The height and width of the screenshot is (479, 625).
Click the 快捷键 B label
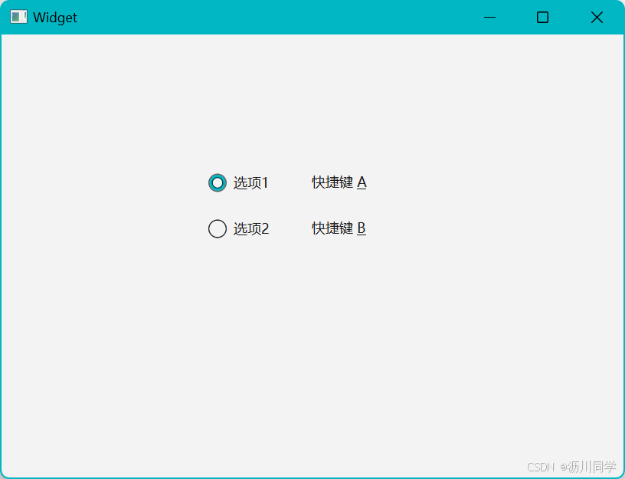coord(339,228)
